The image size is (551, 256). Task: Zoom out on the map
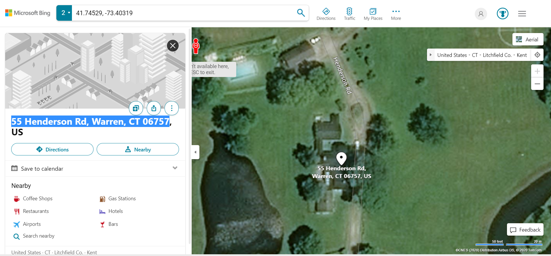[x=537, y=84]
